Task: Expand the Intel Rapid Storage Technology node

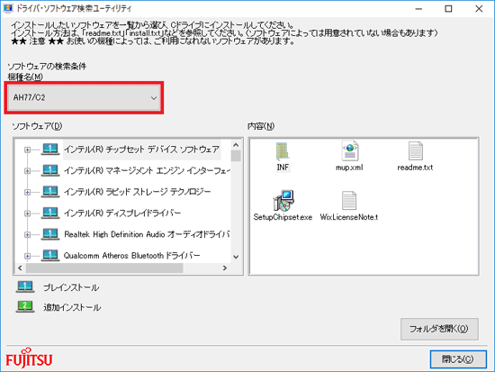Action: 28,192
